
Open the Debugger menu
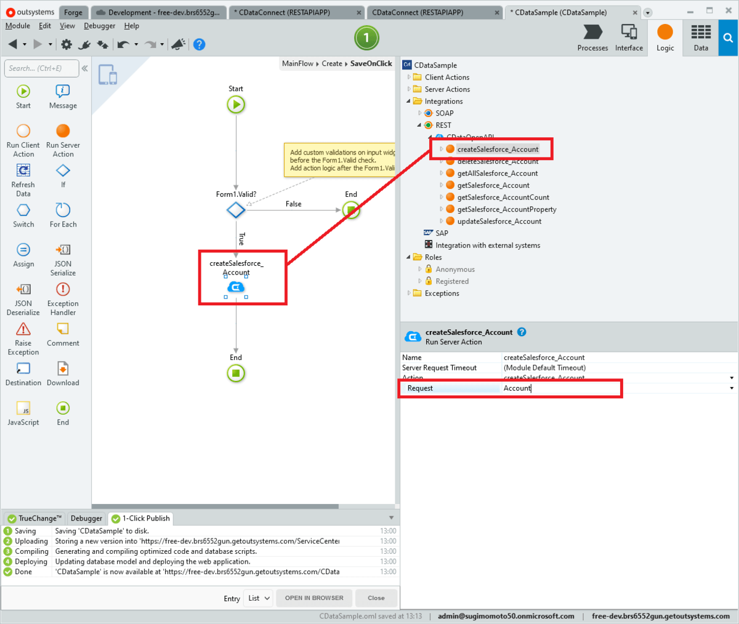click(99, 26)
